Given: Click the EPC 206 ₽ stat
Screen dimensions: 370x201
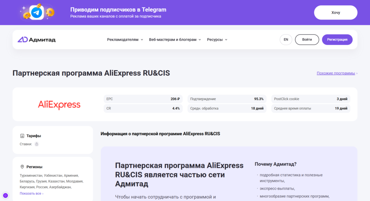Looking at the screenshot, I should pos(143,99).
